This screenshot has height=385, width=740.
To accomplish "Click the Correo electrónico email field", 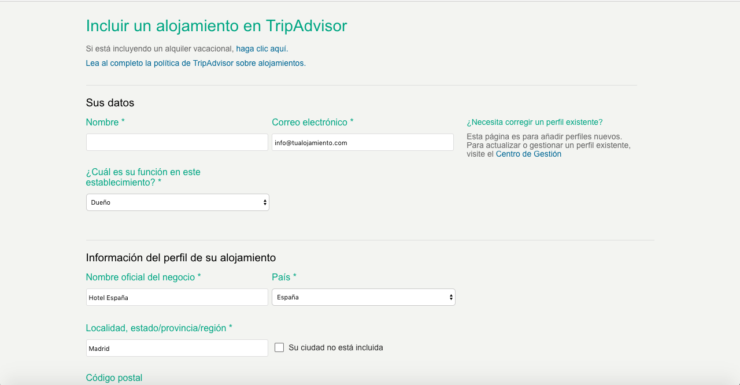I will coord(362,142).
